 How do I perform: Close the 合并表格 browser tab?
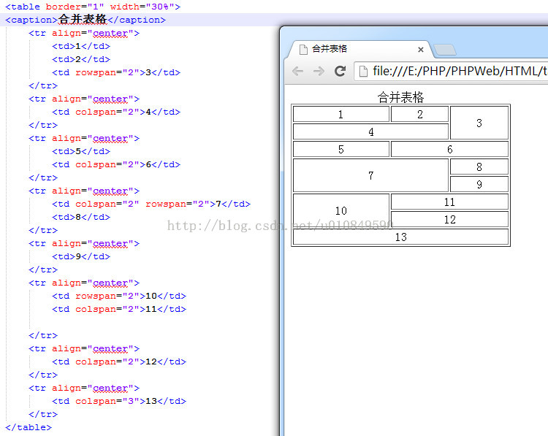pyautogui.click(x=421, y=50)
